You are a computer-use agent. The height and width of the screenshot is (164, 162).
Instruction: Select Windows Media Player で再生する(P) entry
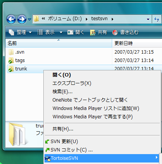[92, 116]
